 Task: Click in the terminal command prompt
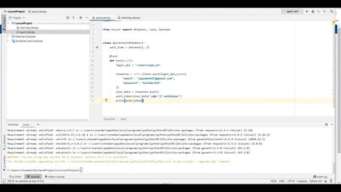click(x=82, y=170)
